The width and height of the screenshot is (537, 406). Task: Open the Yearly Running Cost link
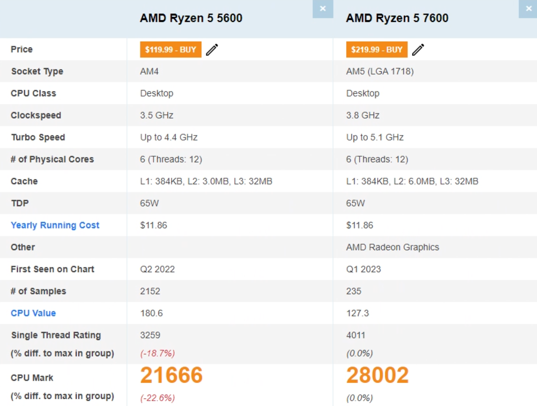(55, 225)
